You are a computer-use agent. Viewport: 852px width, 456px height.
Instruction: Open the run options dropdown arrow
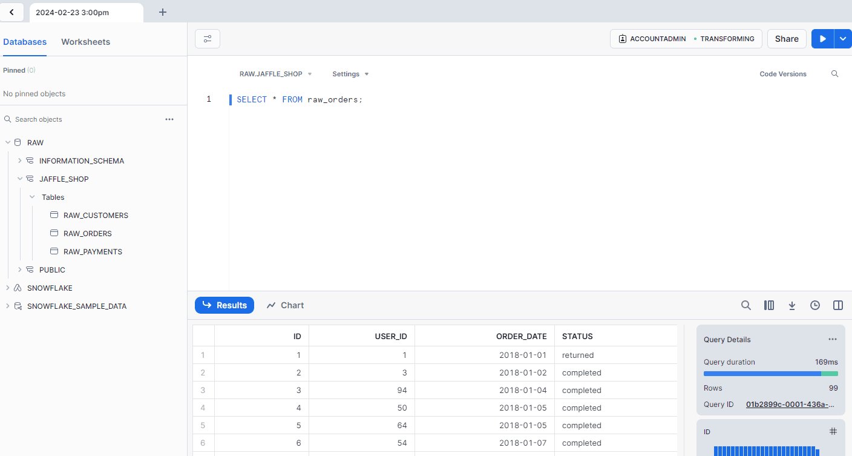pyautogui.click(x=843, y=39)
